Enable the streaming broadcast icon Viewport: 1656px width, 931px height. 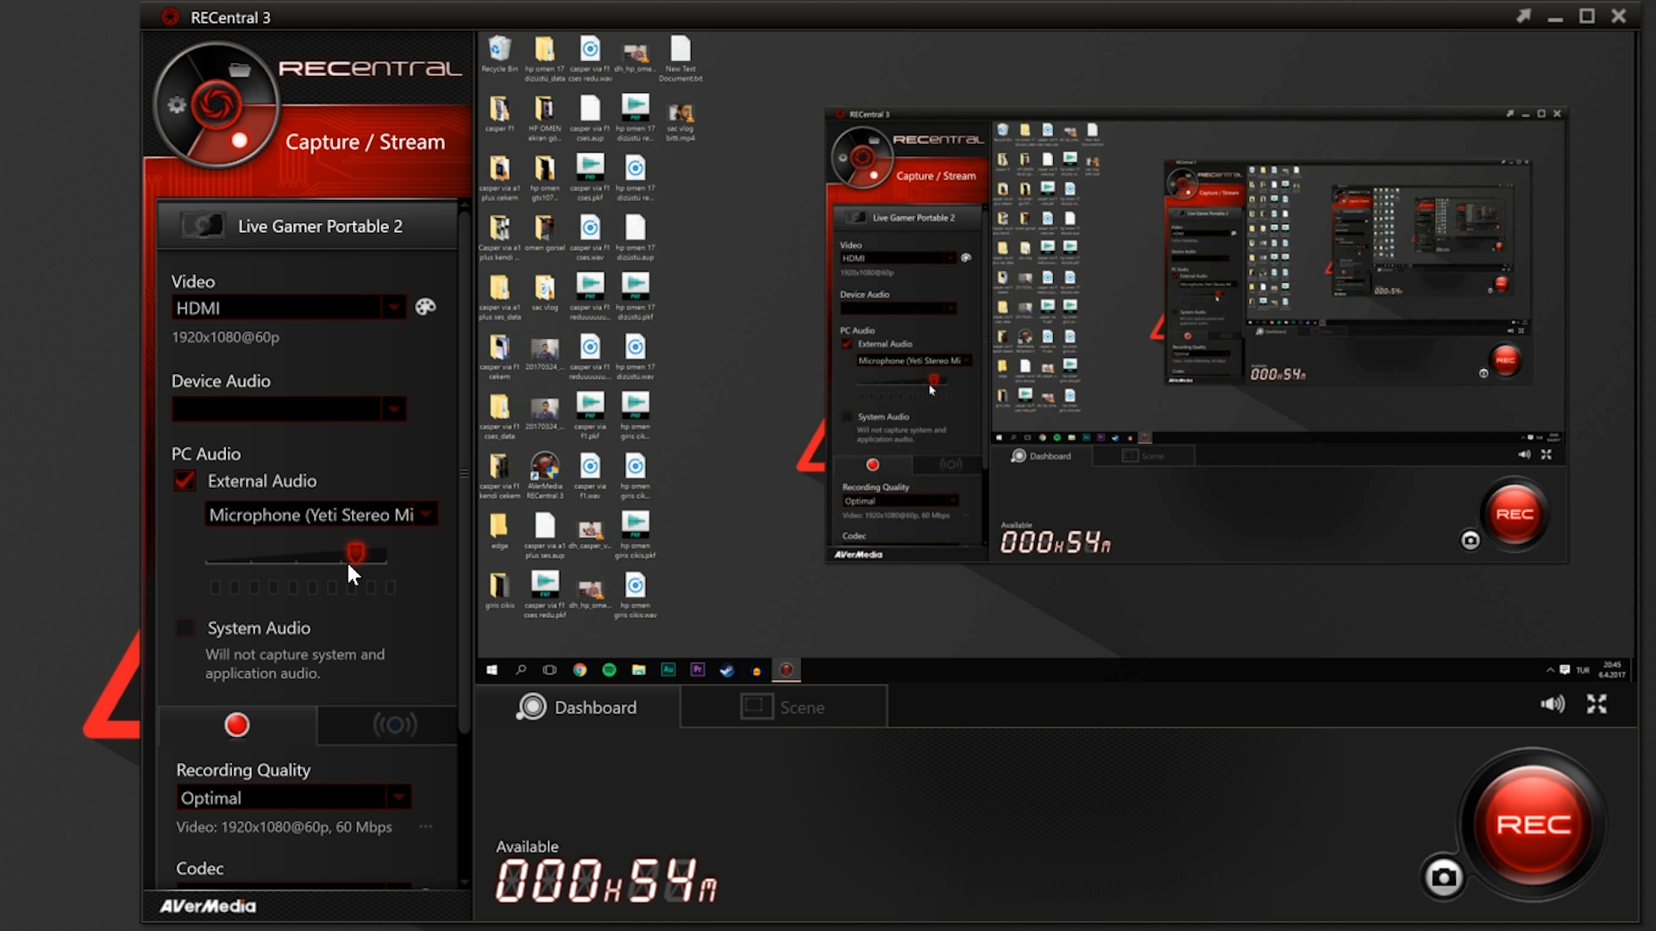(396, 723)
